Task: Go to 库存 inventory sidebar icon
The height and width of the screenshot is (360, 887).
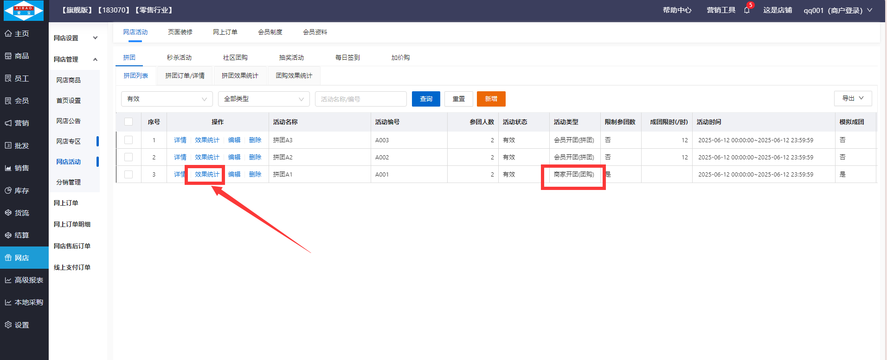Action: point(8,190)
